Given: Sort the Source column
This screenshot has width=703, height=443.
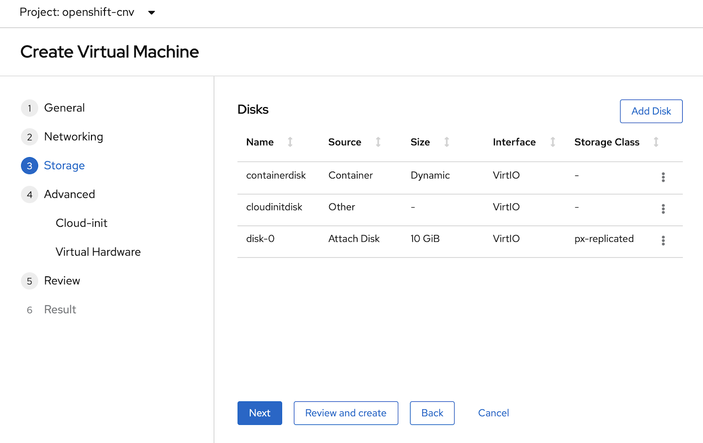Looking at the screenshot, I should pos(378,142).
